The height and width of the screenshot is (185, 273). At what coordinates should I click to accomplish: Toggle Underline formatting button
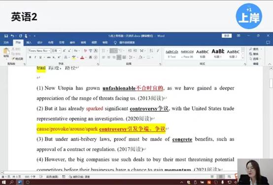tap(40, 57)
